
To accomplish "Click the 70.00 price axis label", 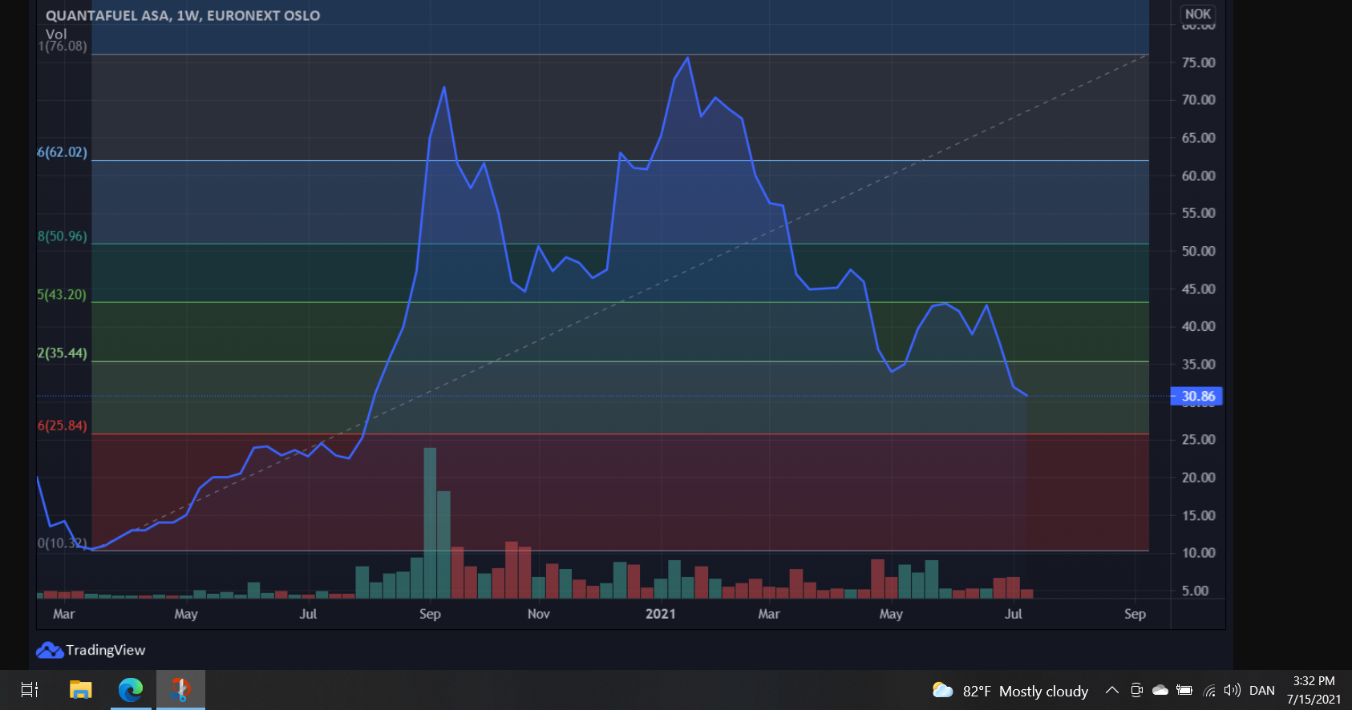I will 1198,100.
